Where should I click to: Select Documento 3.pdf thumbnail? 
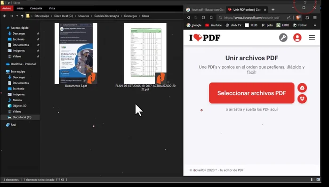(76, 54)
